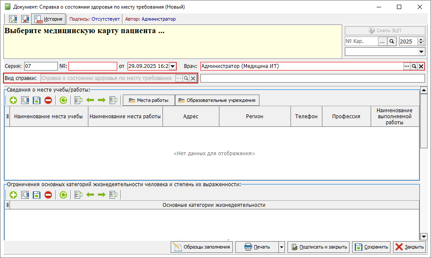Click the save icon in life activity limitations toolbar
The width and height of the screenshot is (431, 258).
coord(37,195)
